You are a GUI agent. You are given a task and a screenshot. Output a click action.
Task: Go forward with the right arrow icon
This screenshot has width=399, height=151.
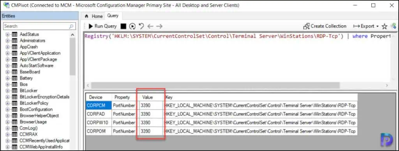coord(159,26)
